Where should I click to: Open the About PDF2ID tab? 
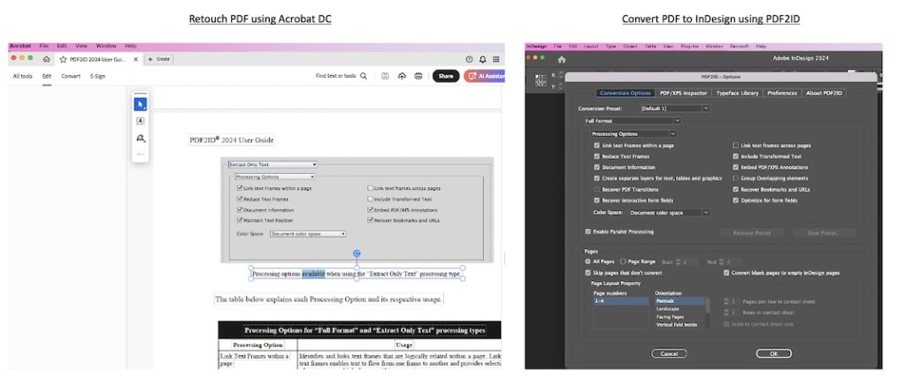point(824,93)
